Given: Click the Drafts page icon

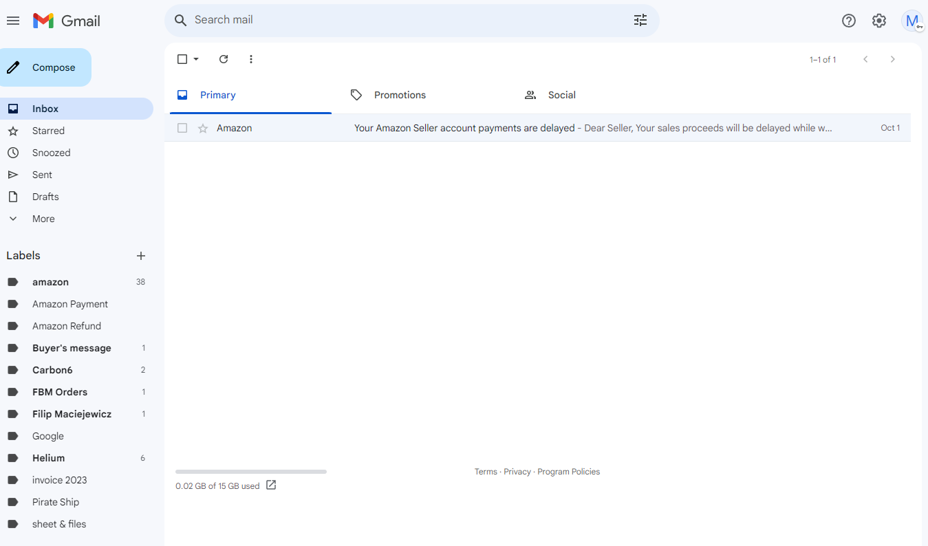Looking at the screenshot, I should (x=12, y=197).
